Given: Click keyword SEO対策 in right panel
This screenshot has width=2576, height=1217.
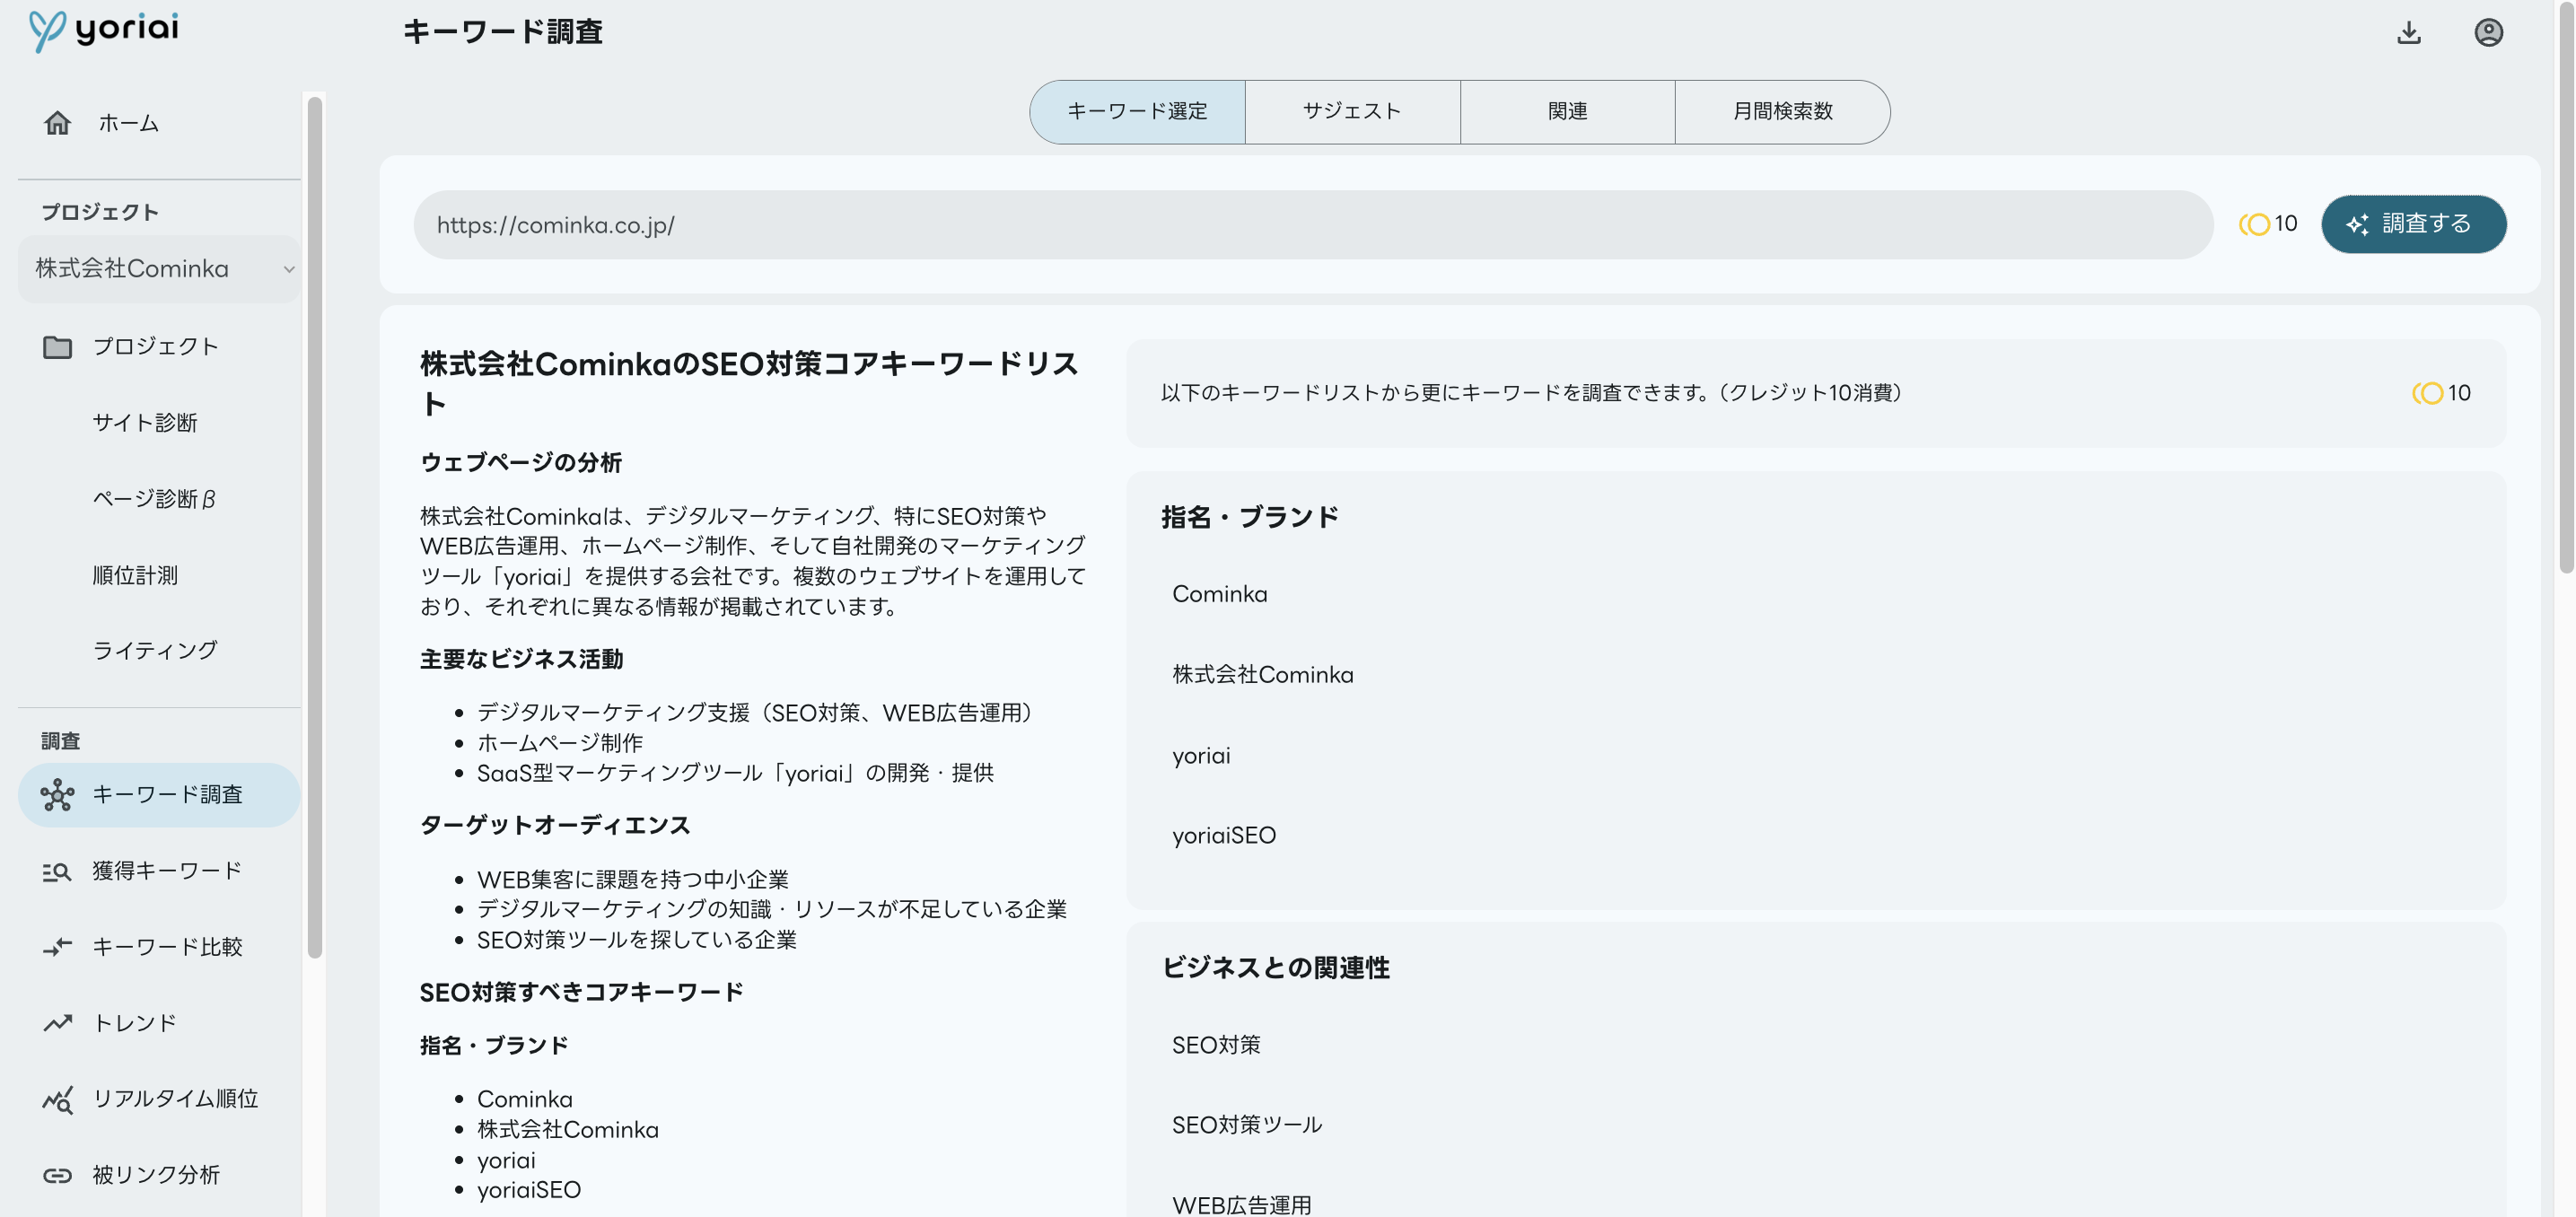Looking at the screenshot, I should [1216, 1045].
